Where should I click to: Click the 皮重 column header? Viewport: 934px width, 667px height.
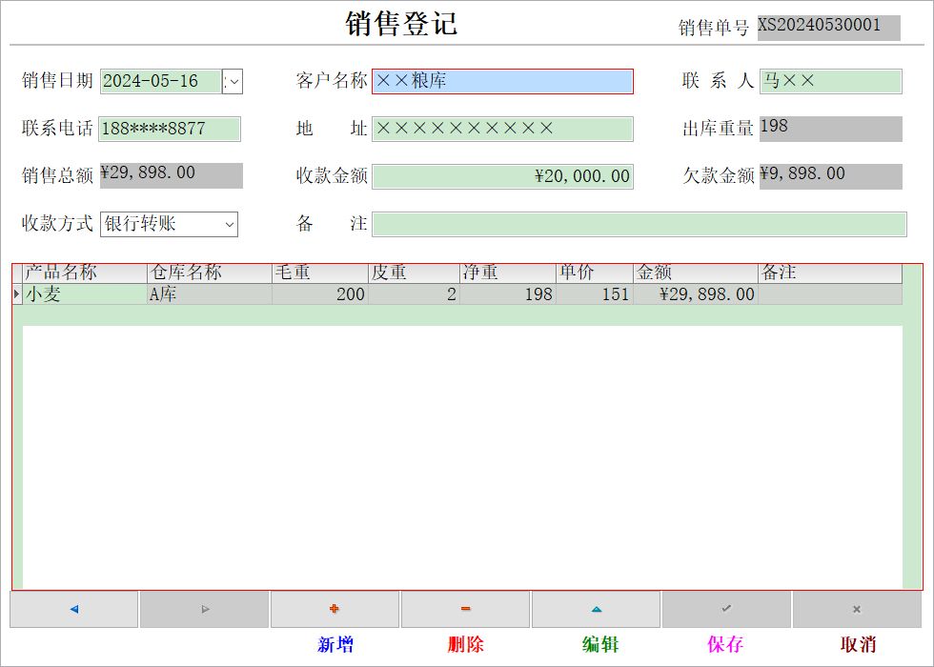click(x=415, y=273)
